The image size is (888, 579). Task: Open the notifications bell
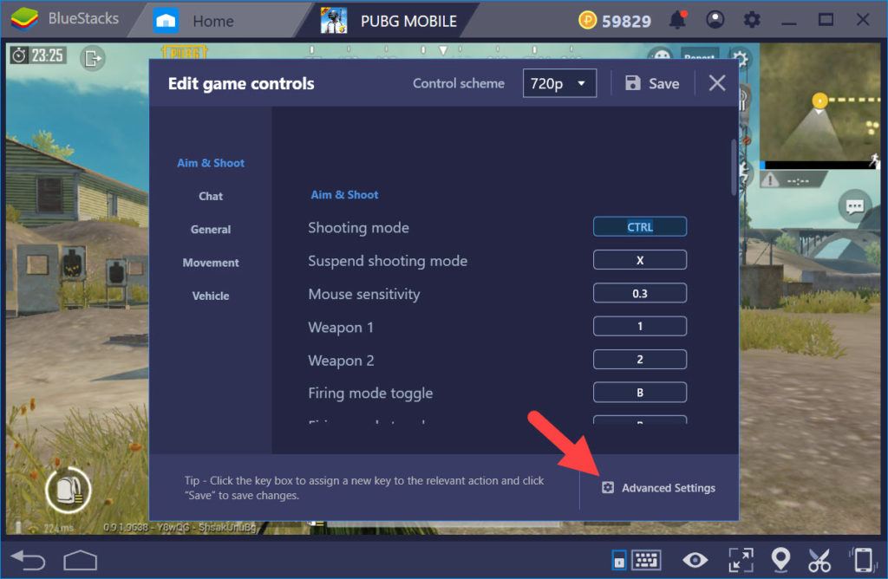tap(677, 18)
